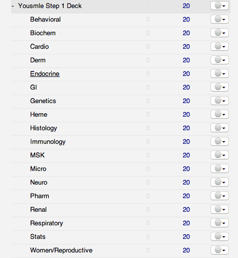Open the MSK subdeck
238x258 pixels.
[x=37, y=155]
